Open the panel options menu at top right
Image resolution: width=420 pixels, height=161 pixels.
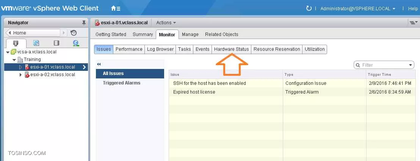(x=414, y=23)
